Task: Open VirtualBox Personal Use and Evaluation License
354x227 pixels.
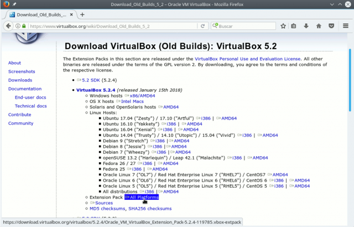Action: coord(247,59)
